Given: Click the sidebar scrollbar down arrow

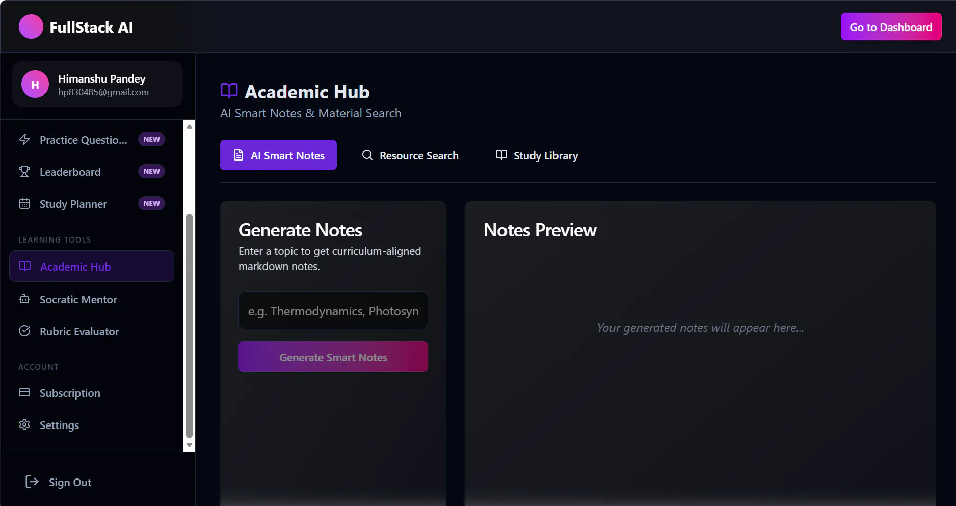Looking at the screenshot, I should [x=189, y=445].
